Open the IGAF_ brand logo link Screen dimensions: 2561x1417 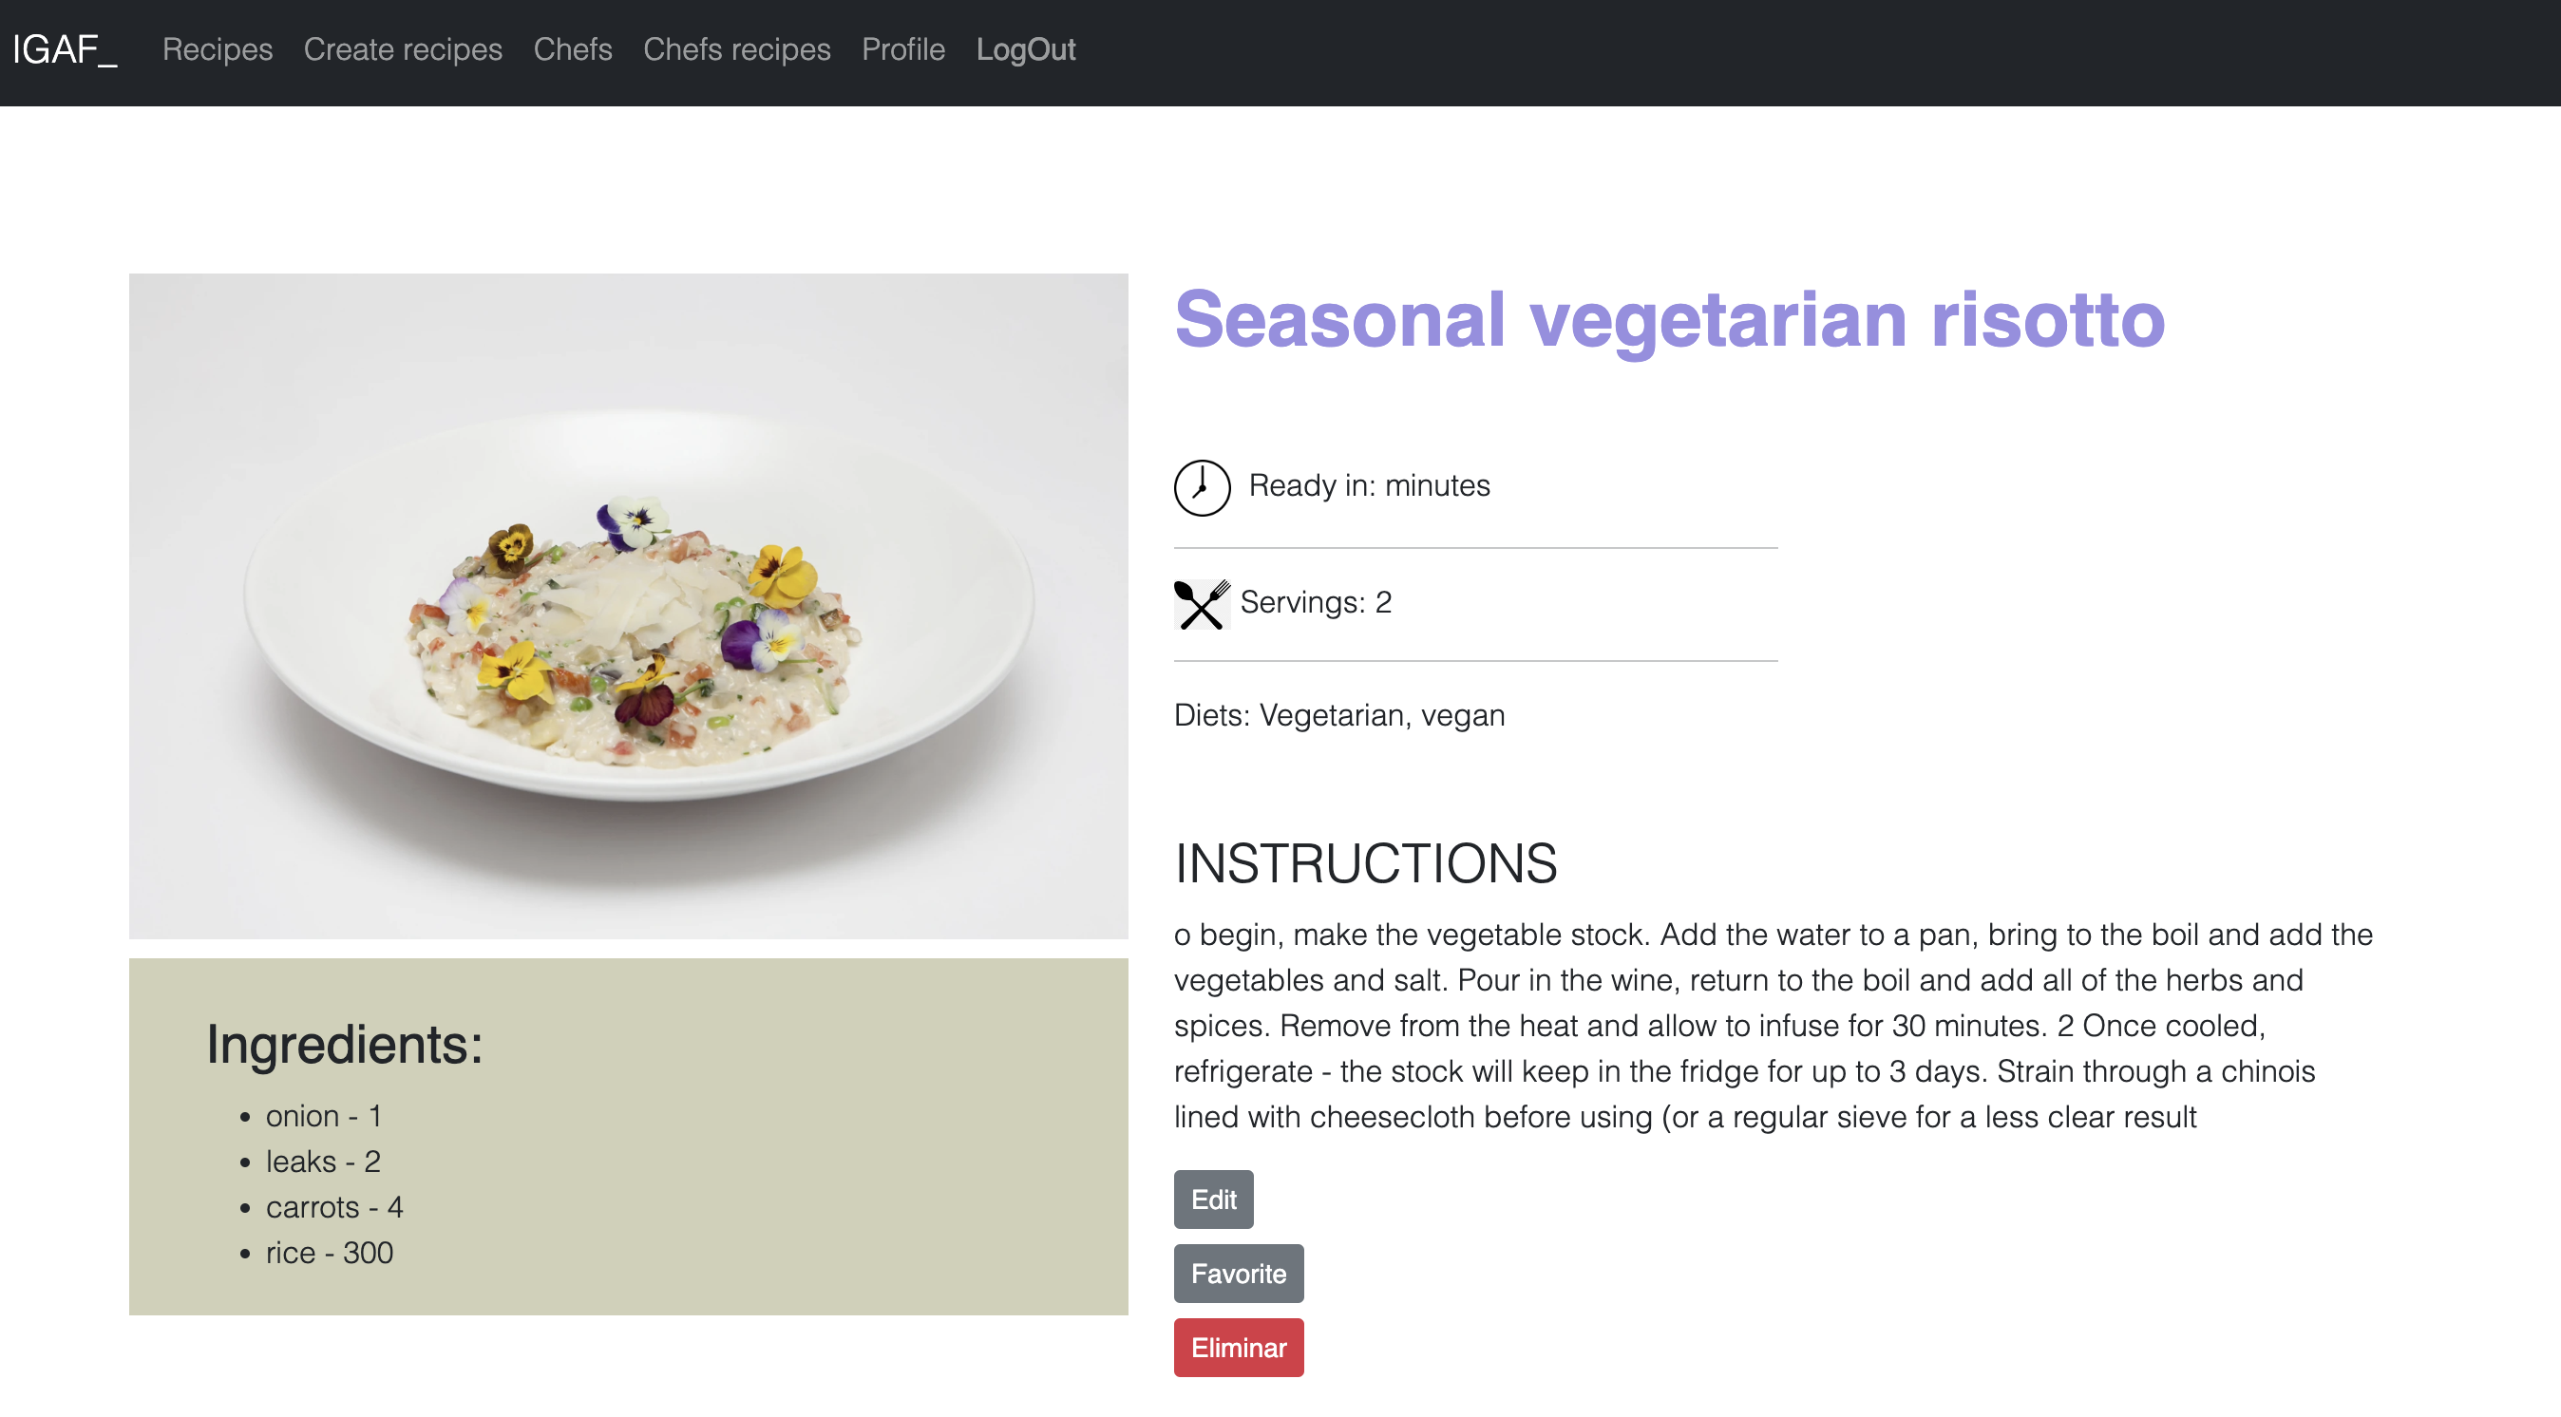pyautogui.click(x=66, y=49)
